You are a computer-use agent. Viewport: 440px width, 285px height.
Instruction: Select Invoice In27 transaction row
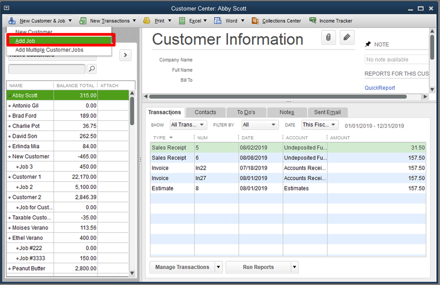288,178
